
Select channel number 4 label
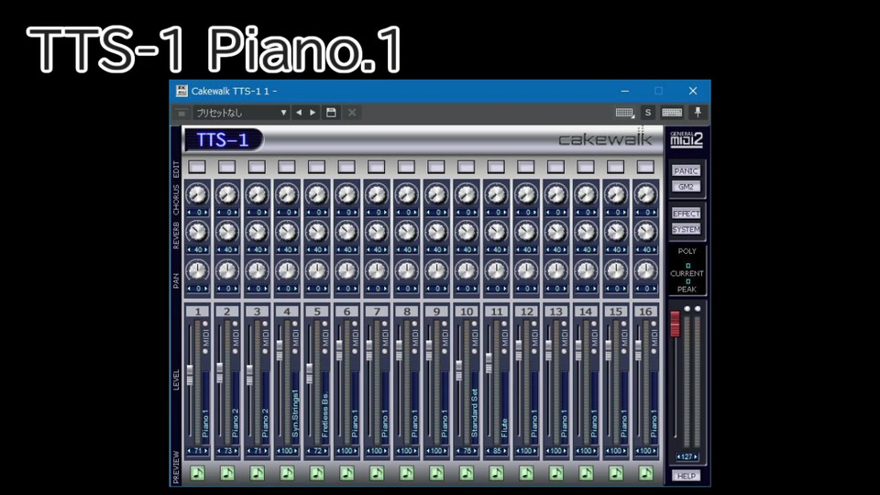point(287,312)
